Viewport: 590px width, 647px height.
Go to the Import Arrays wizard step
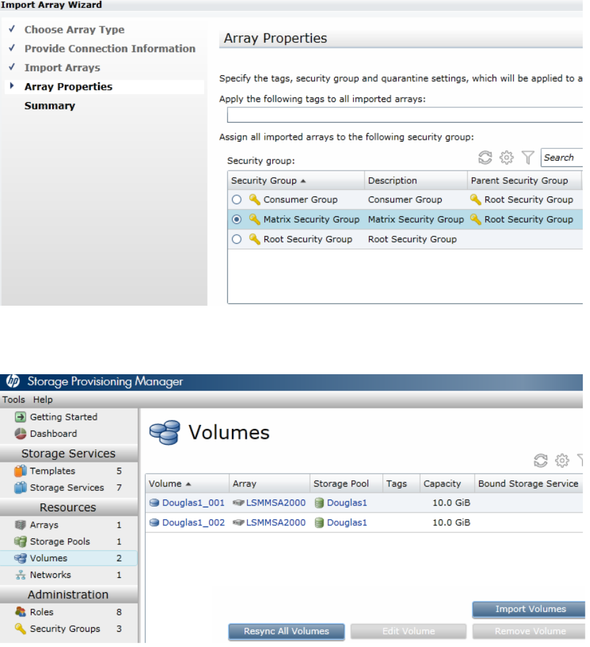pos(63,68)
